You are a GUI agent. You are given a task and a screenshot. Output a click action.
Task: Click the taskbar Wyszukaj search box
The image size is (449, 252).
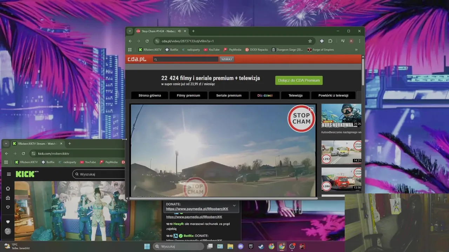(x=179, y=246)
